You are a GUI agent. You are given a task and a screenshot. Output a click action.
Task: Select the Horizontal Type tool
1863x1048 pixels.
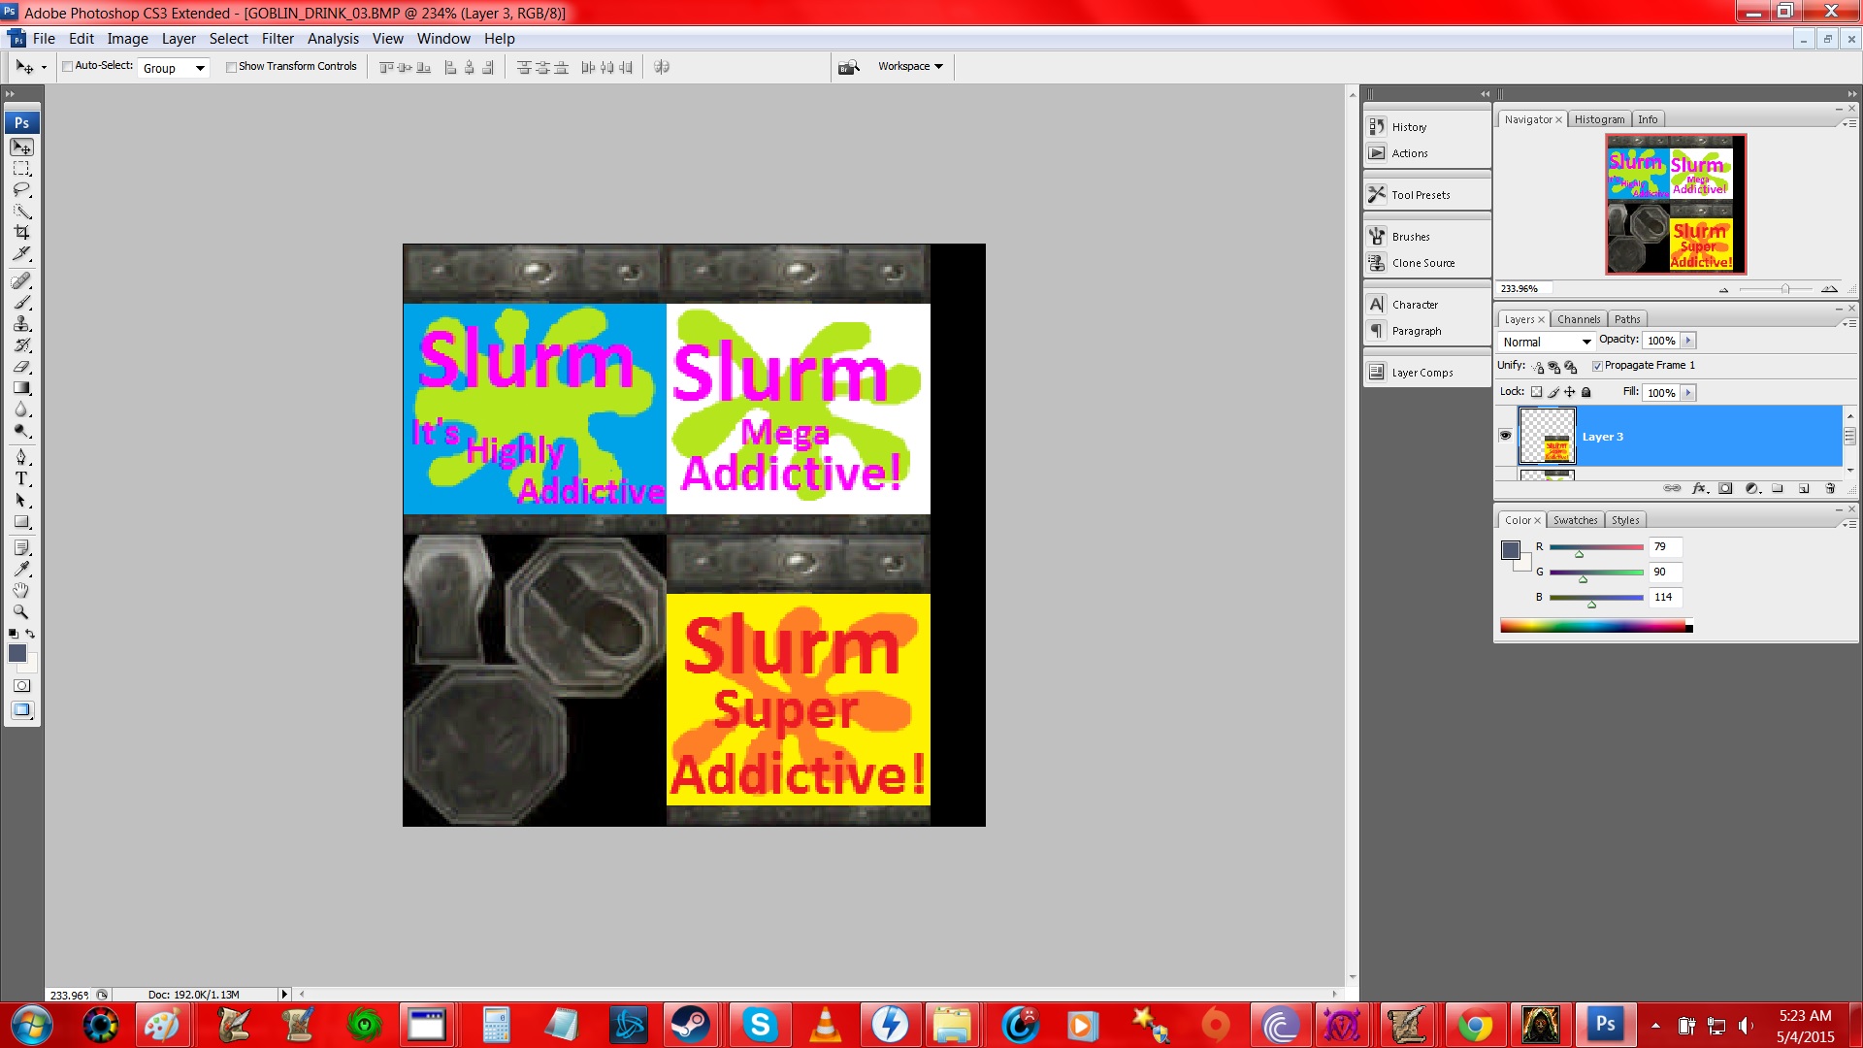coord(21,478)
